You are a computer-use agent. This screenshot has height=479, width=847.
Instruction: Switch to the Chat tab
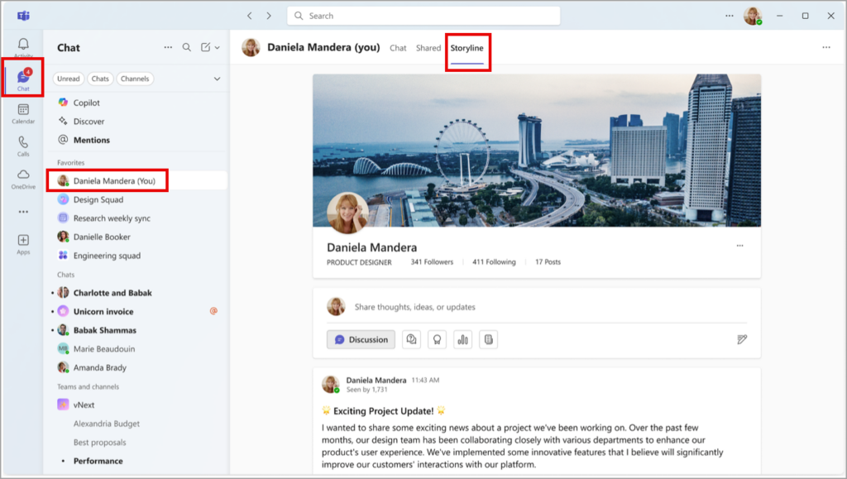[398, 48]
